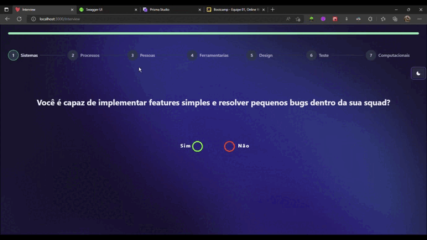This screenshot has width=427, height=240.
Task: Reload the page with refresh icon
Action: (x=19, y=19)
